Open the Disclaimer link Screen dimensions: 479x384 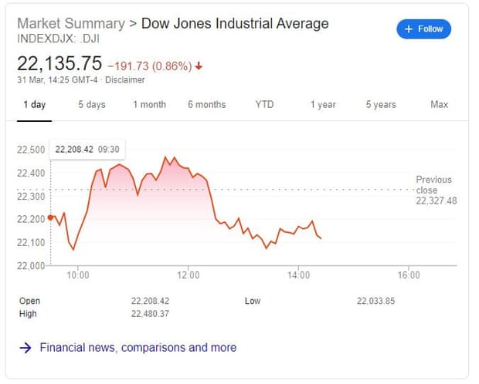[x=125, y=80]
